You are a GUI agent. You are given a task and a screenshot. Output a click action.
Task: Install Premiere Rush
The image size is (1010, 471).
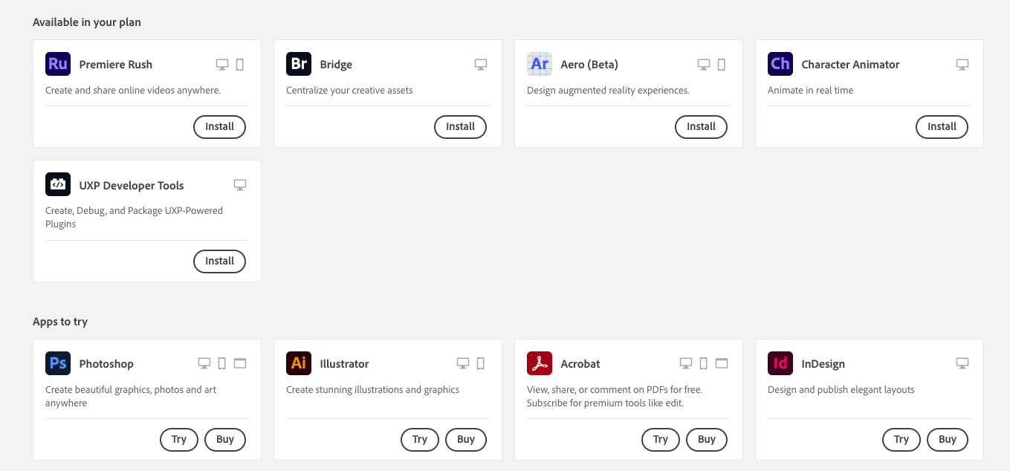[219, 126]
